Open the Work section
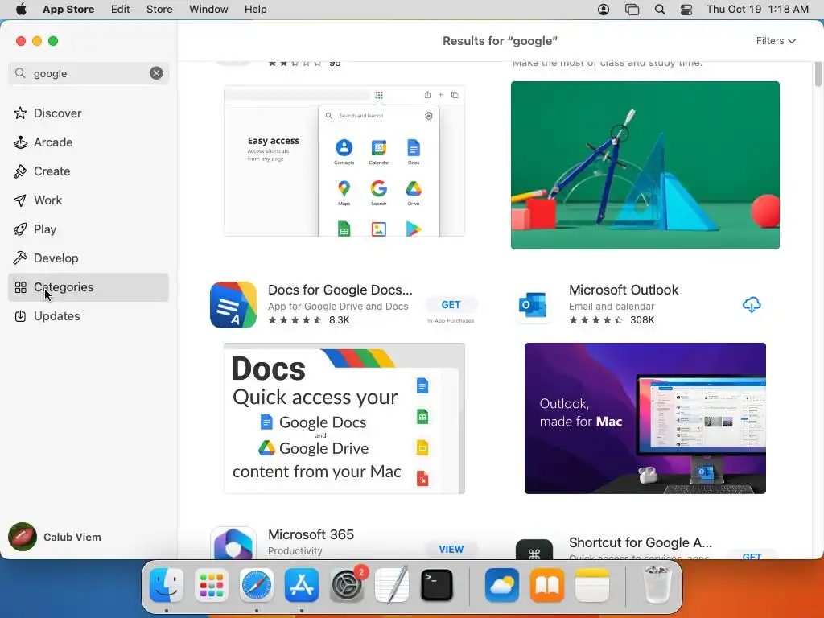 pos(89,200)
